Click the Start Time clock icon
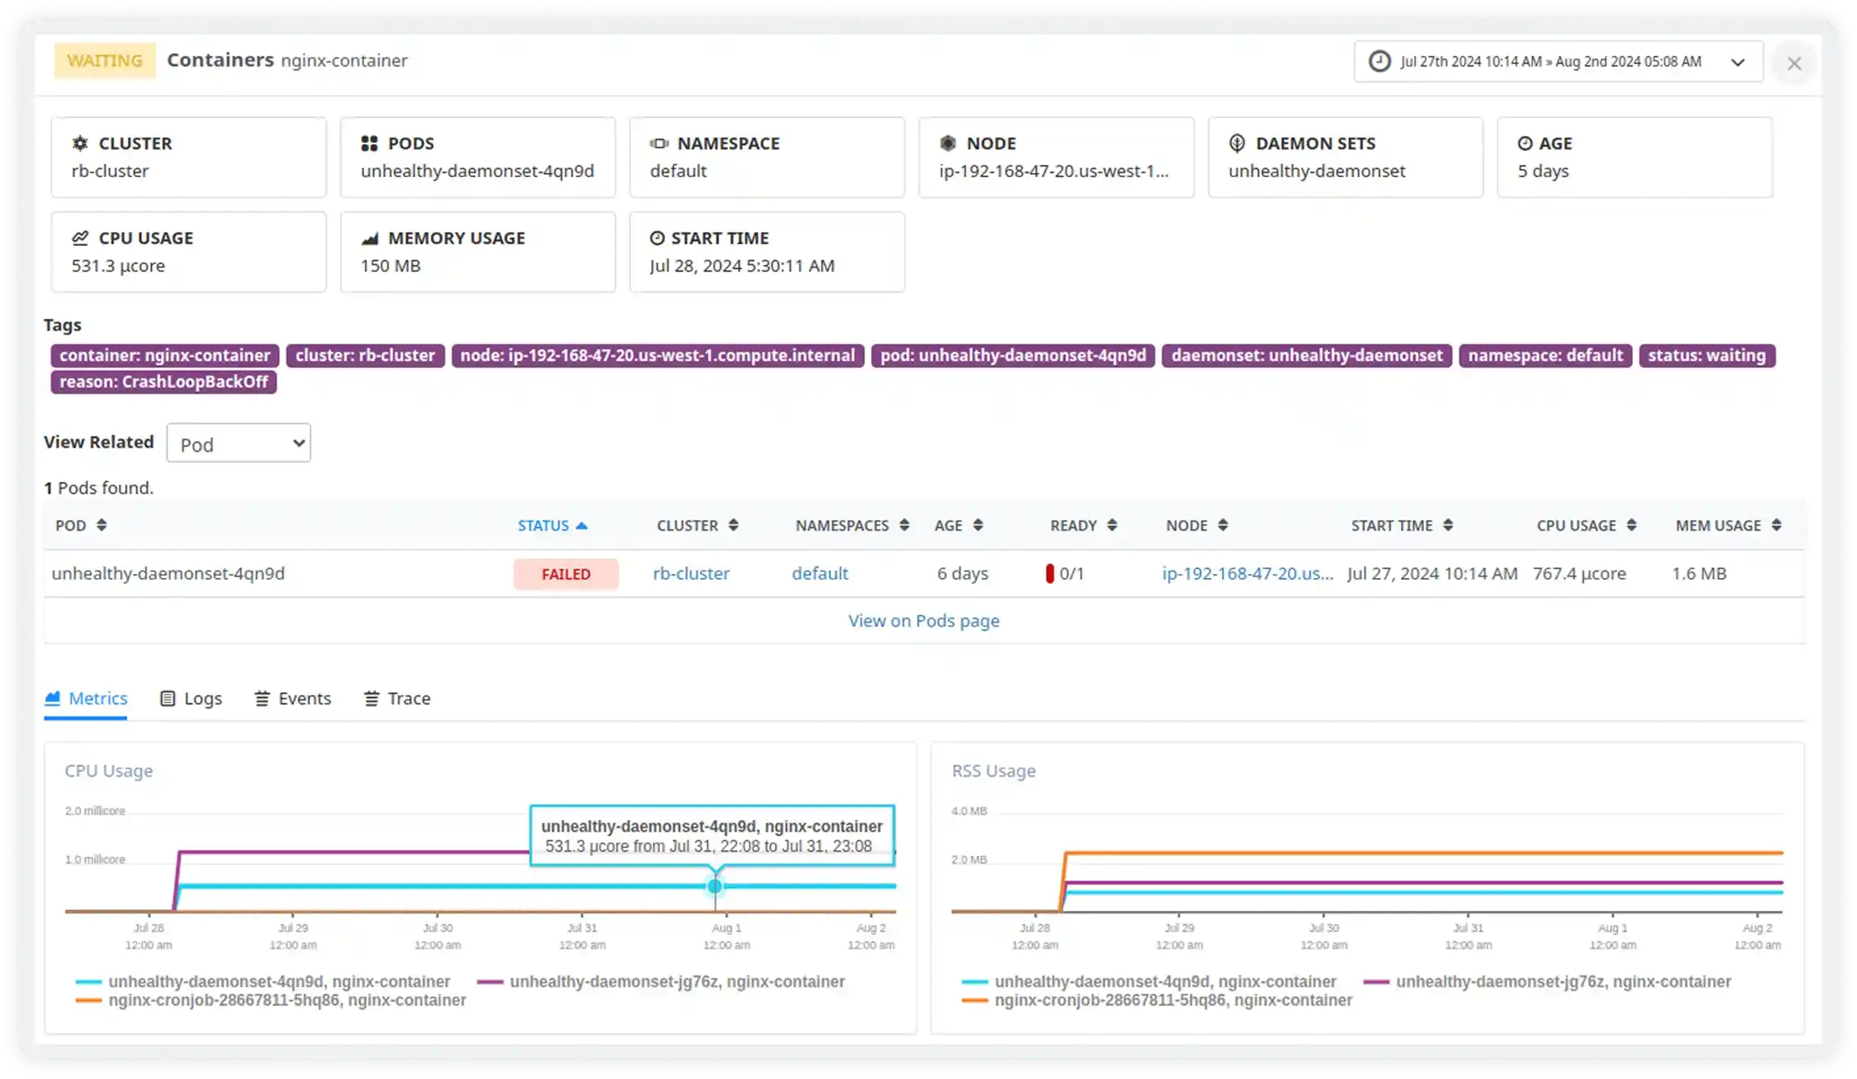The height and width of the screenshot is (1079, 1857). click(x=655, y=237)
